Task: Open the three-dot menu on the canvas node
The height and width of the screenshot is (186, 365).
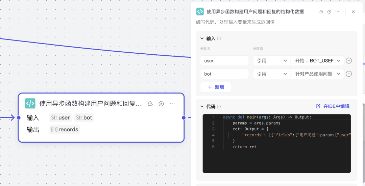Action: click(x=172, y=104)
